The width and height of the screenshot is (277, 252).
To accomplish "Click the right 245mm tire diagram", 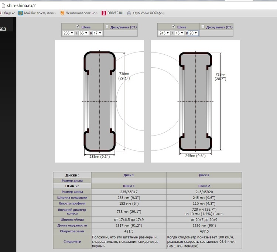I will 195,101.
